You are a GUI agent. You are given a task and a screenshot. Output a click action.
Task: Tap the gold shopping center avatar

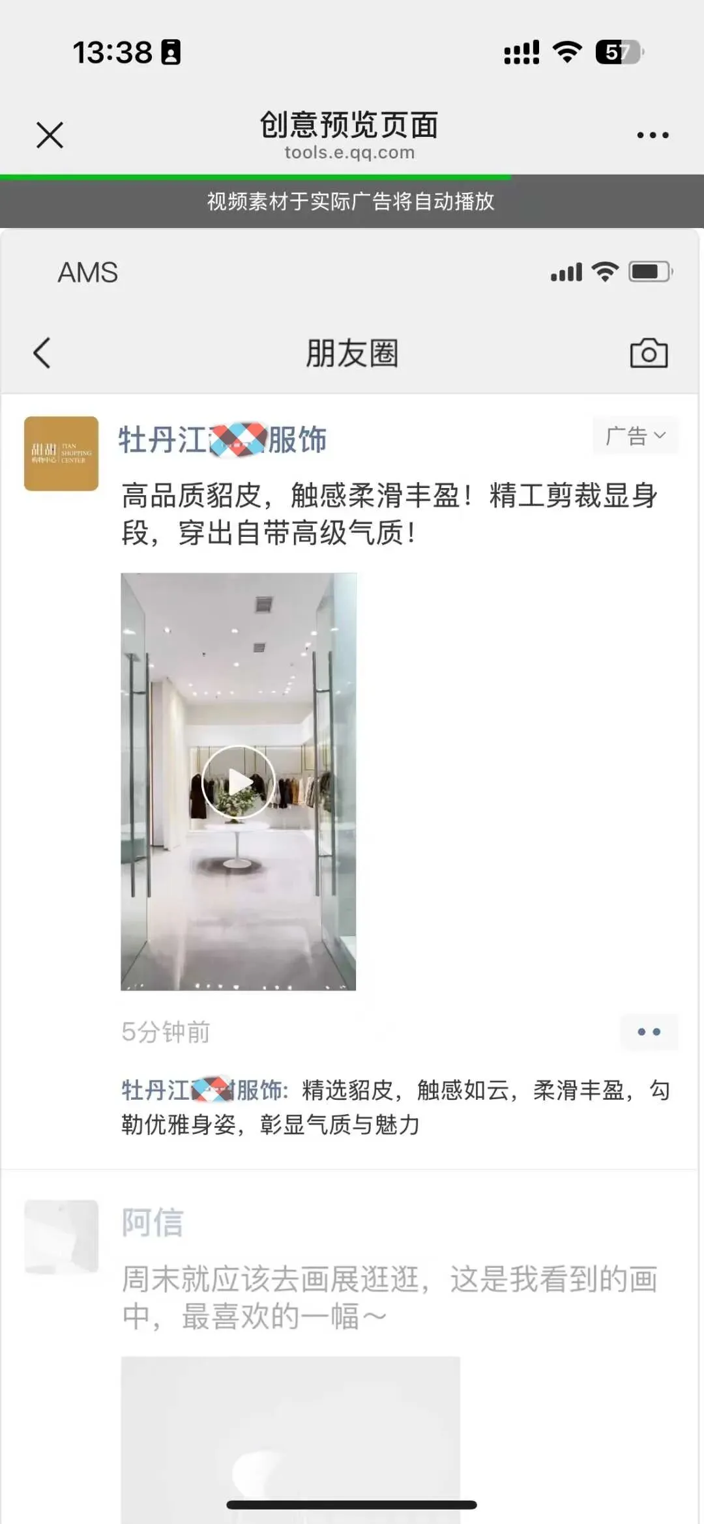[61, 453]
